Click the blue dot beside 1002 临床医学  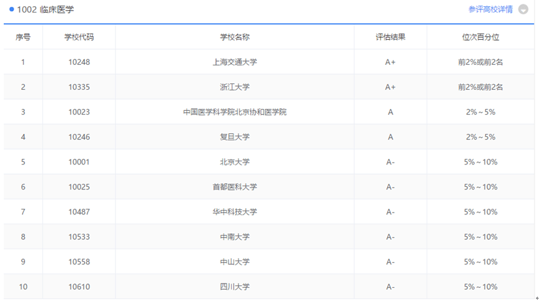point(12,9)
